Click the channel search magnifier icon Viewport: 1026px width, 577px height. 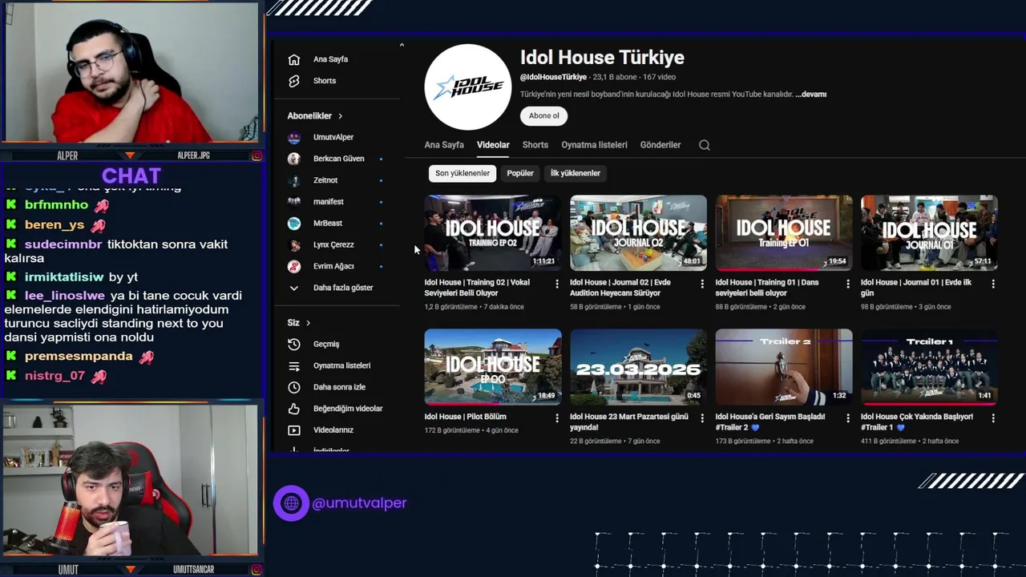coord(705,145)
